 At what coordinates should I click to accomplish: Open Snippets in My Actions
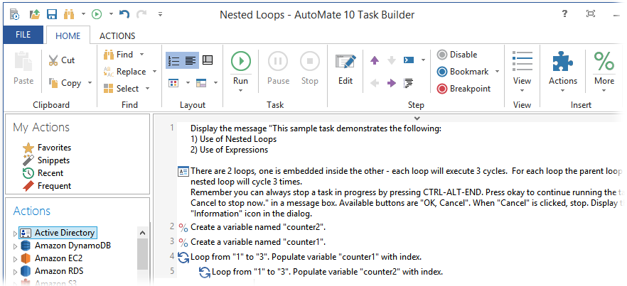tap(45, 160)
